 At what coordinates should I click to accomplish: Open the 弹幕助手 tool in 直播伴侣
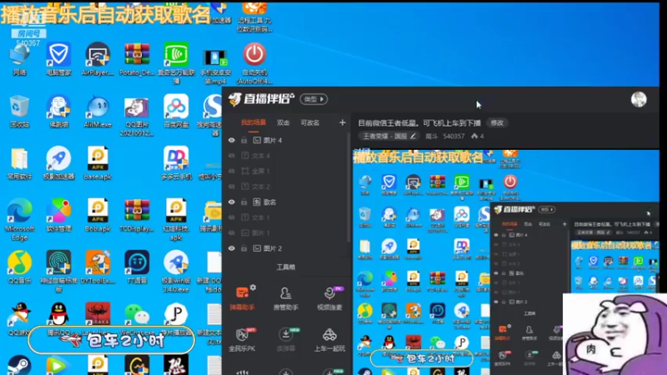pos(242,297)
